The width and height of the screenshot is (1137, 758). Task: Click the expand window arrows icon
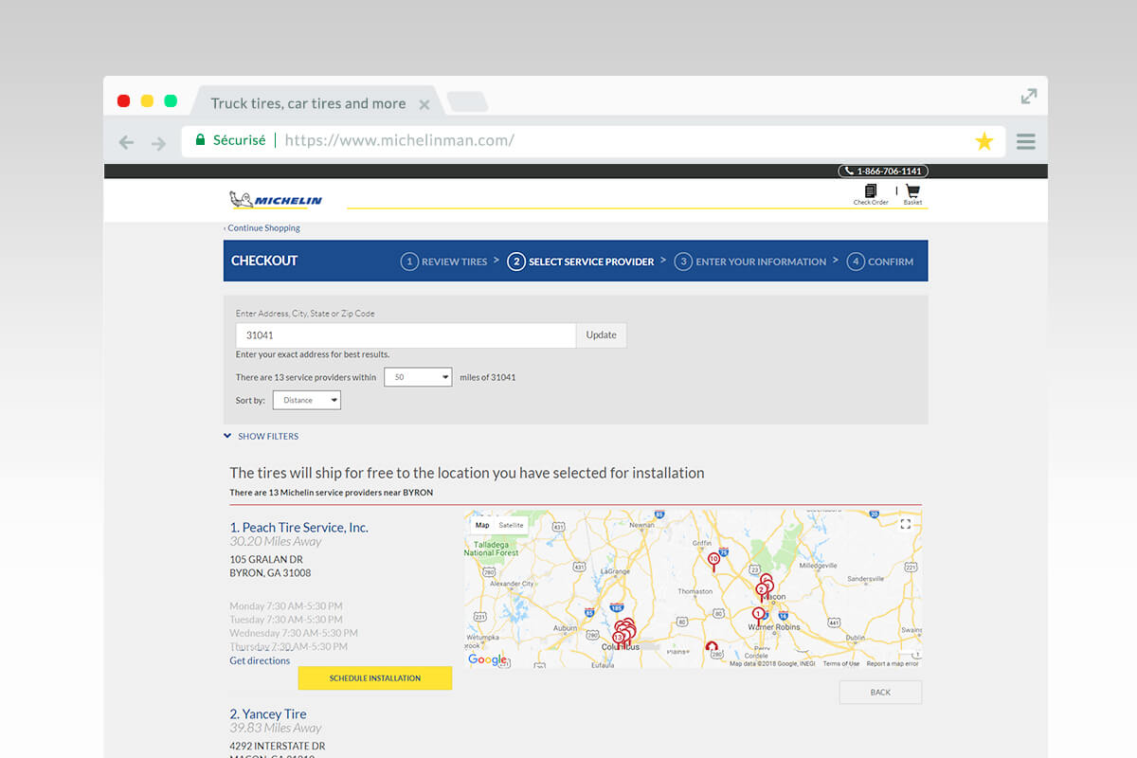[x=1029, y=96]
